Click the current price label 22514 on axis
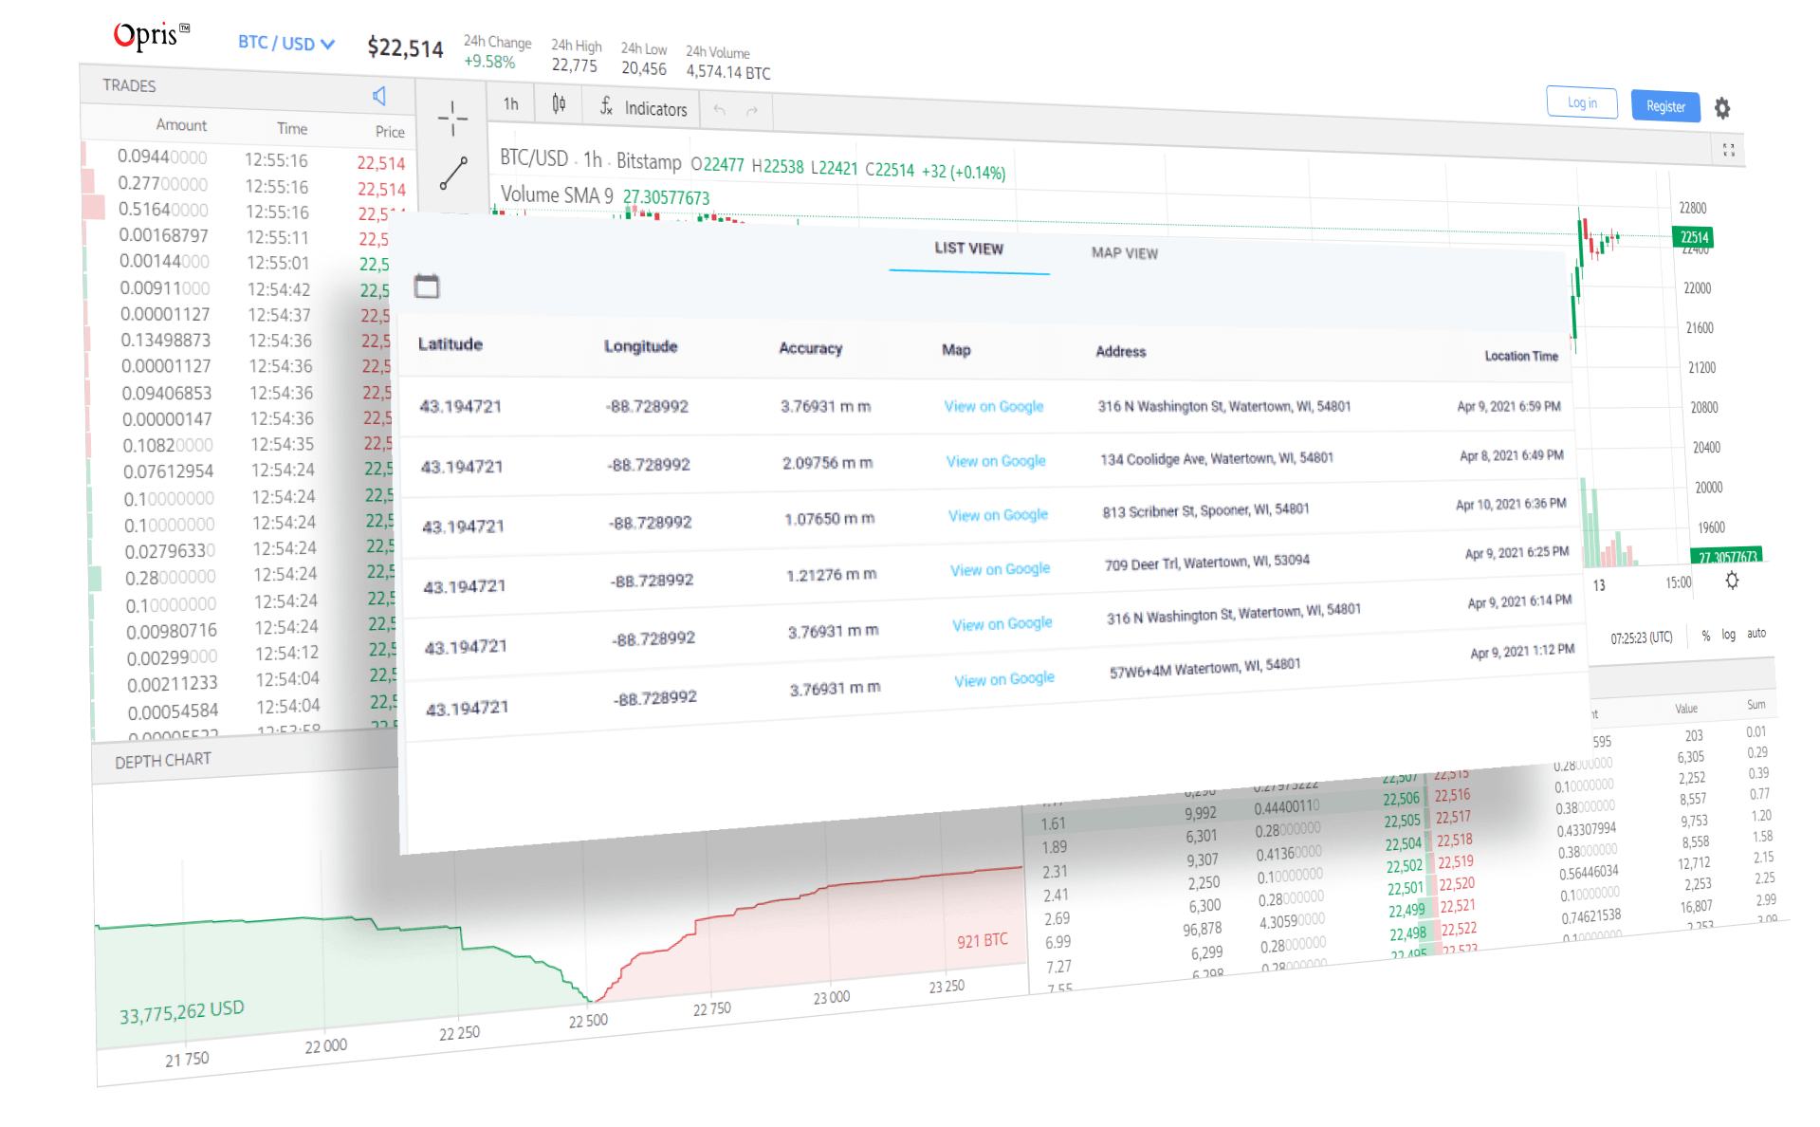Viewport: 1820px width, 1127px height. (x=1694, y=237)
